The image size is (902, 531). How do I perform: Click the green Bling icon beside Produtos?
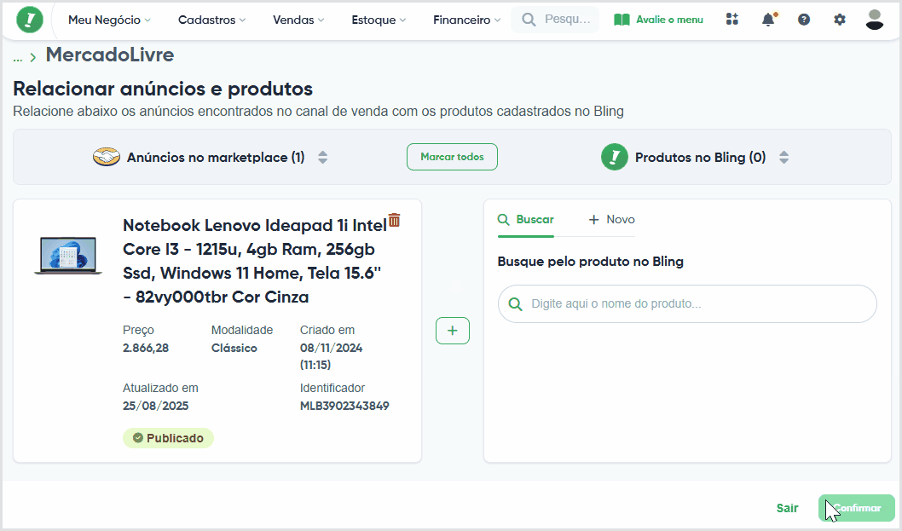[615, 157]
